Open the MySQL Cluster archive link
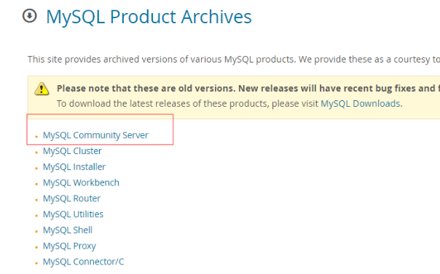Screen dimensions: 440x274 [x=72, y=151]
